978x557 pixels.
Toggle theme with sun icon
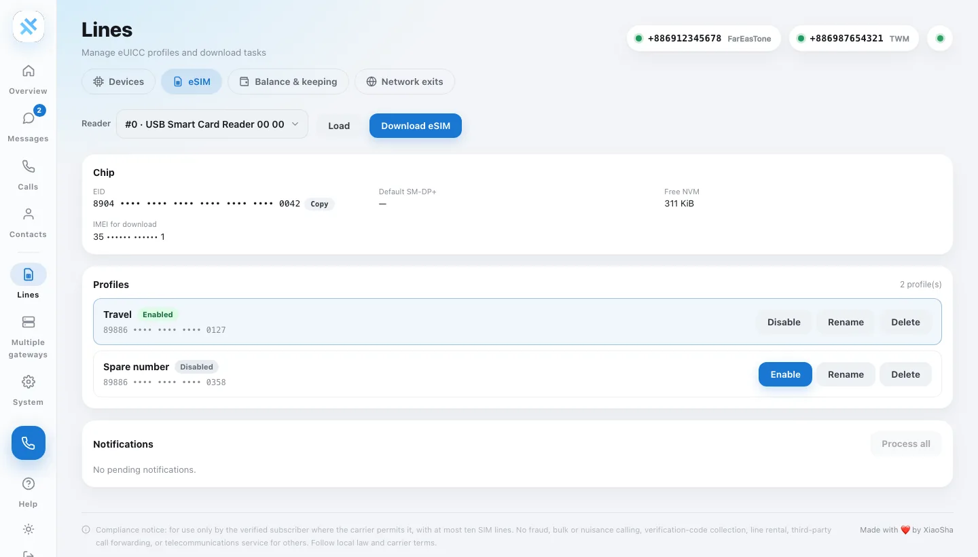29,529
